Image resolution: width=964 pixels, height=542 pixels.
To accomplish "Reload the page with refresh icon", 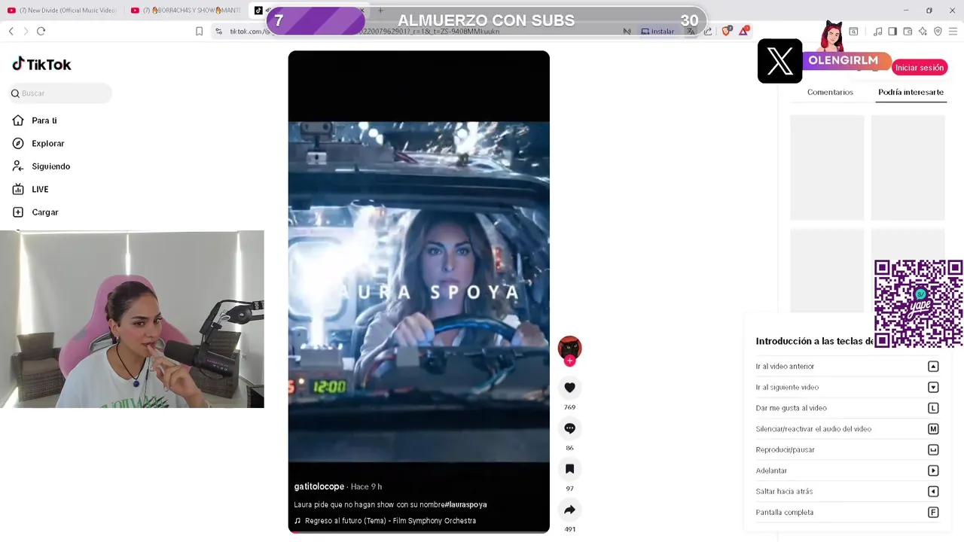I will [x=41, y=31].
